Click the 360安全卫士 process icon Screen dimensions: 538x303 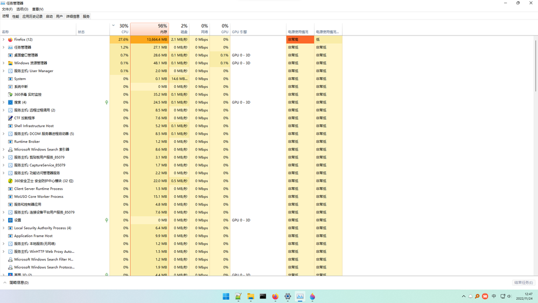[x=10, y=181]
